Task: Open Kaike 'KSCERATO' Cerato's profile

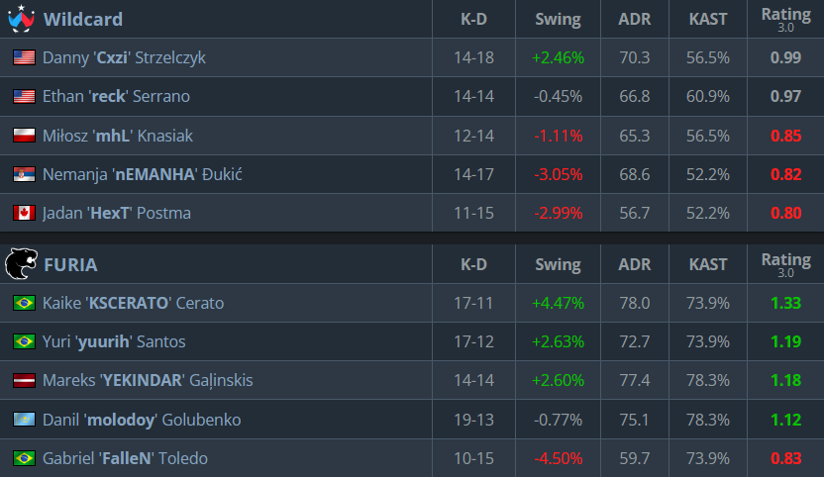Action: (133, 303)
